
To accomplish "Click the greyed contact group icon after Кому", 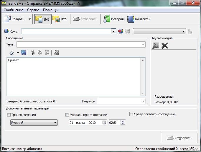I will click(127, 31).
